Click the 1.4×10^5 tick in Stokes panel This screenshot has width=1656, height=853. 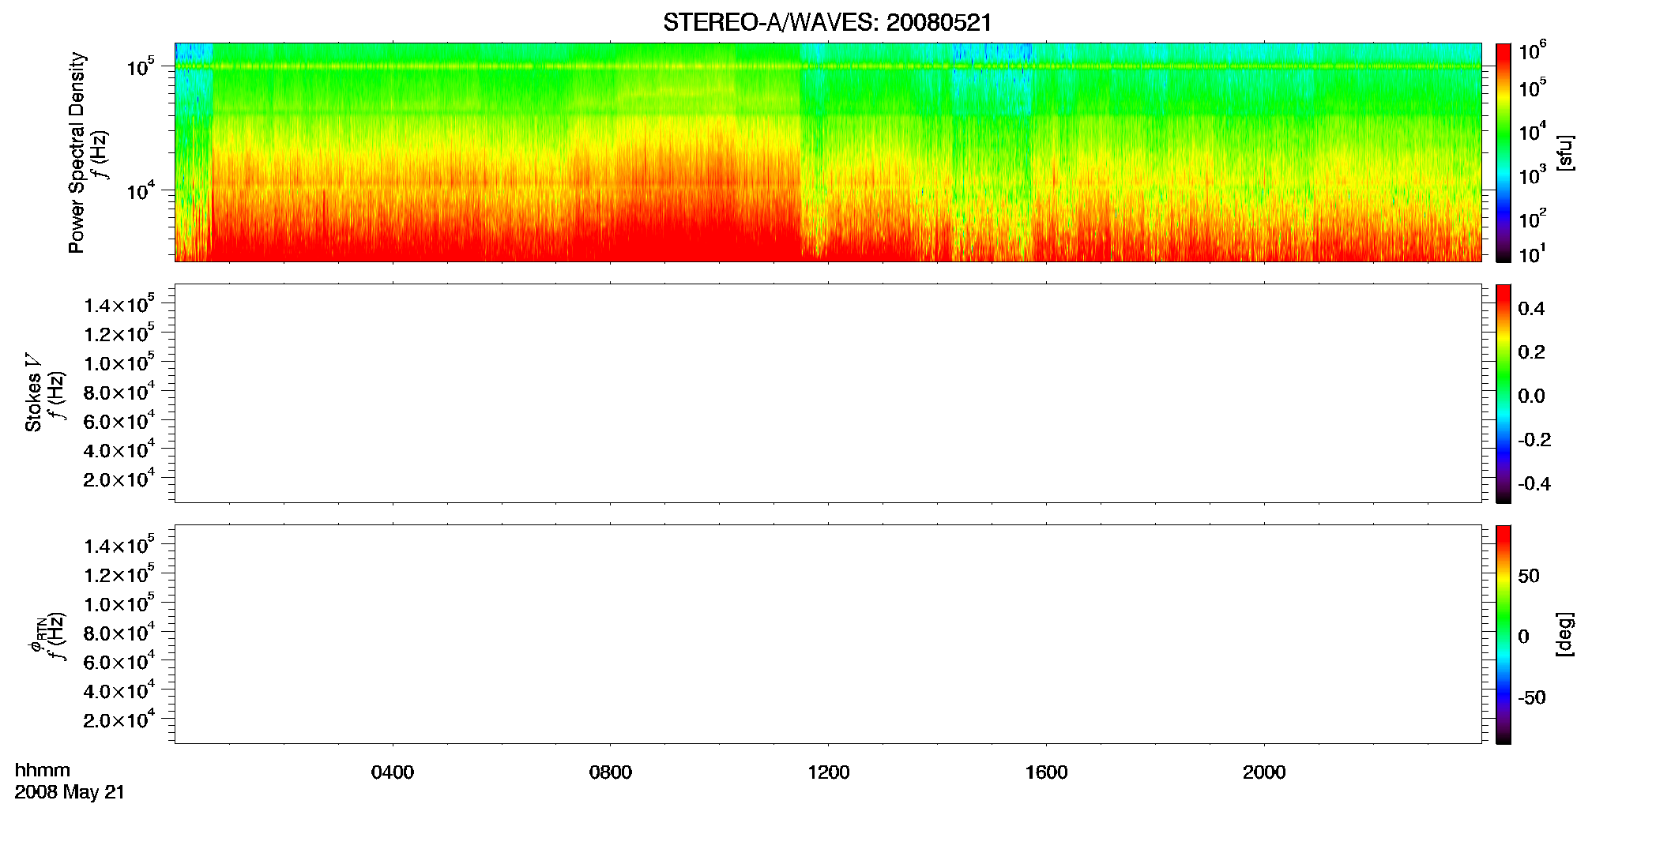click(119, 304)
